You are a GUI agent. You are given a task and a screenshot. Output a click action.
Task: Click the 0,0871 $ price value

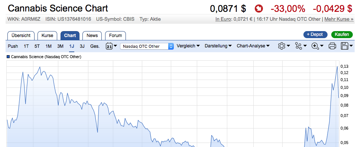click(228, 9)
